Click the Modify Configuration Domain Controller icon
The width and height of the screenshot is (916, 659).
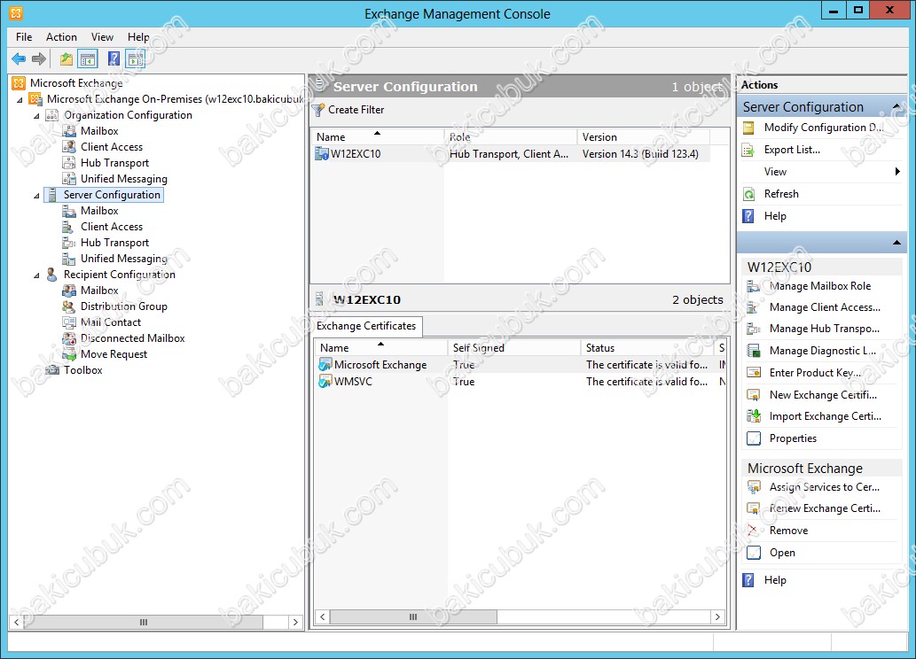tap(748, 128)
